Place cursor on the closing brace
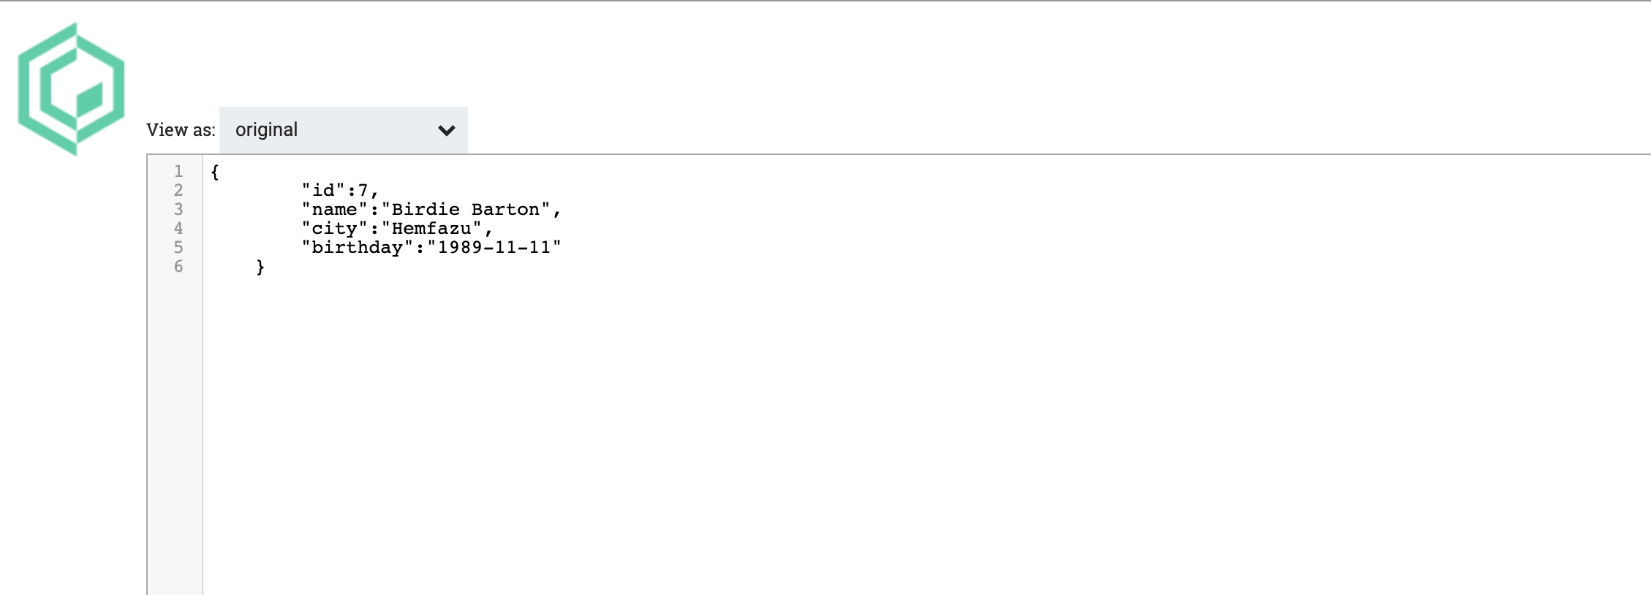The height and width of the screenshot is (595, 1651). coord(260,267)
